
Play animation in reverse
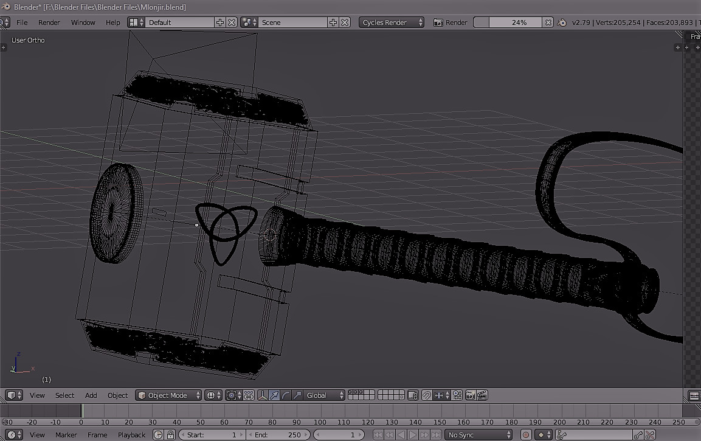tap(401, 435)
